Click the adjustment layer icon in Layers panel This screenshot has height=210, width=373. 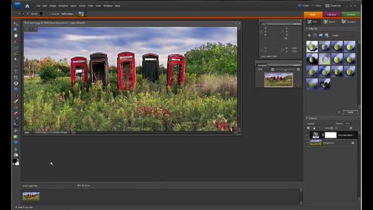(x=314, y=128)
